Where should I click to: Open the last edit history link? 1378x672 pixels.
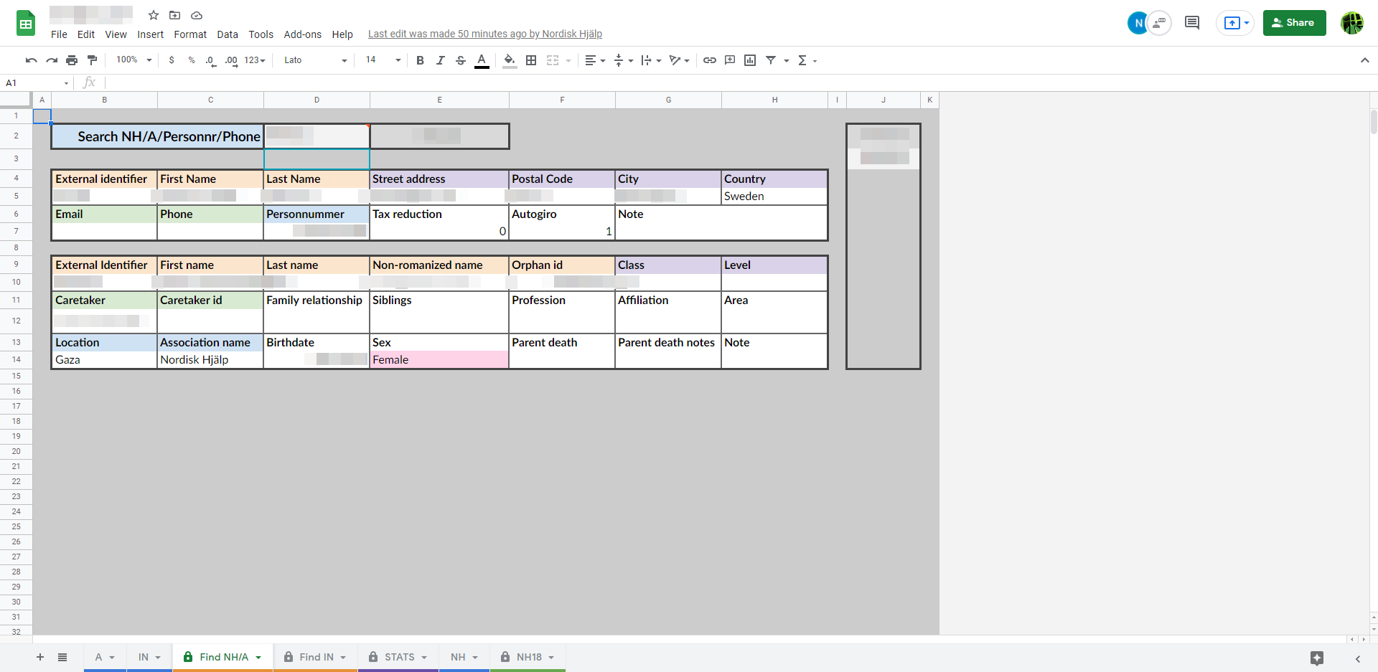(485, 34)
